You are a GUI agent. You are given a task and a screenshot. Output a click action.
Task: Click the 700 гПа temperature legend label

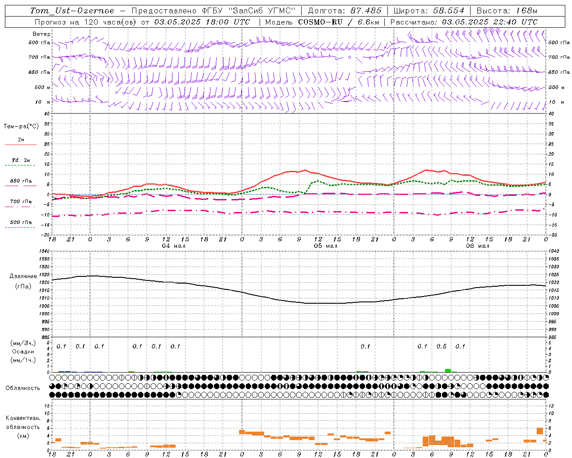(21, 202)
